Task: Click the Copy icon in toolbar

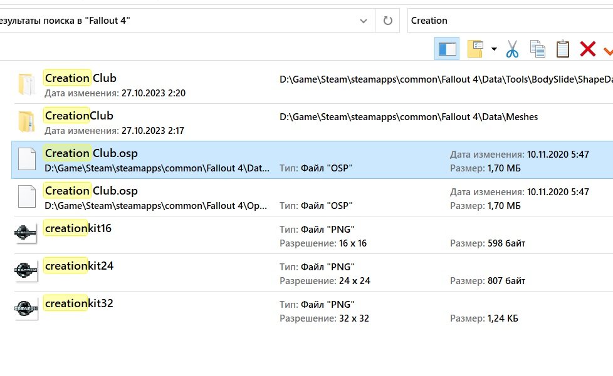Action: coord(537,49)
